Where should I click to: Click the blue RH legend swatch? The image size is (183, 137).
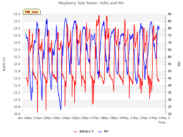coord(100,132)
